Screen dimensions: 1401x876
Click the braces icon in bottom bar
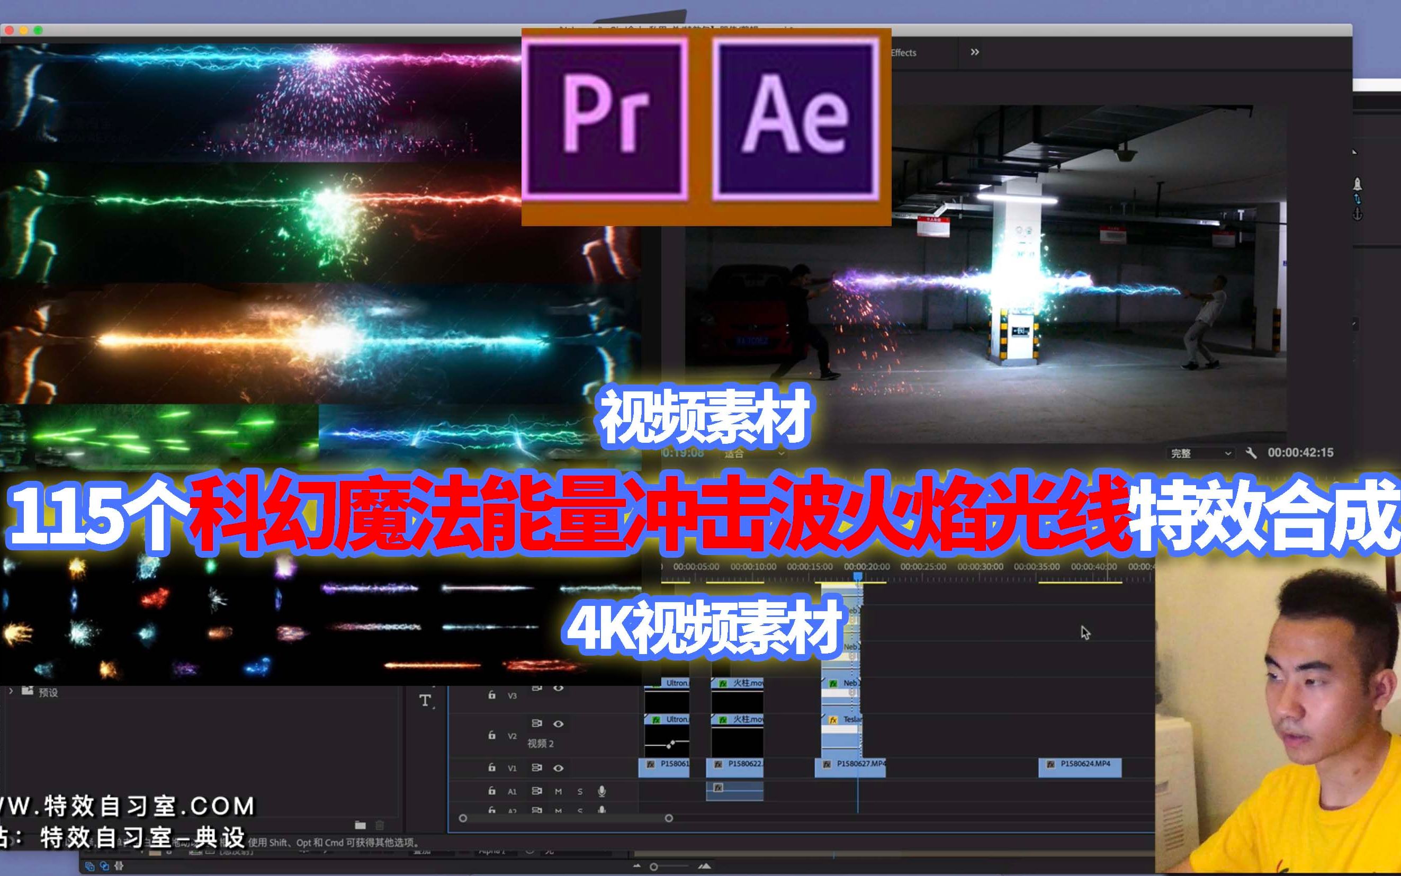119,866
